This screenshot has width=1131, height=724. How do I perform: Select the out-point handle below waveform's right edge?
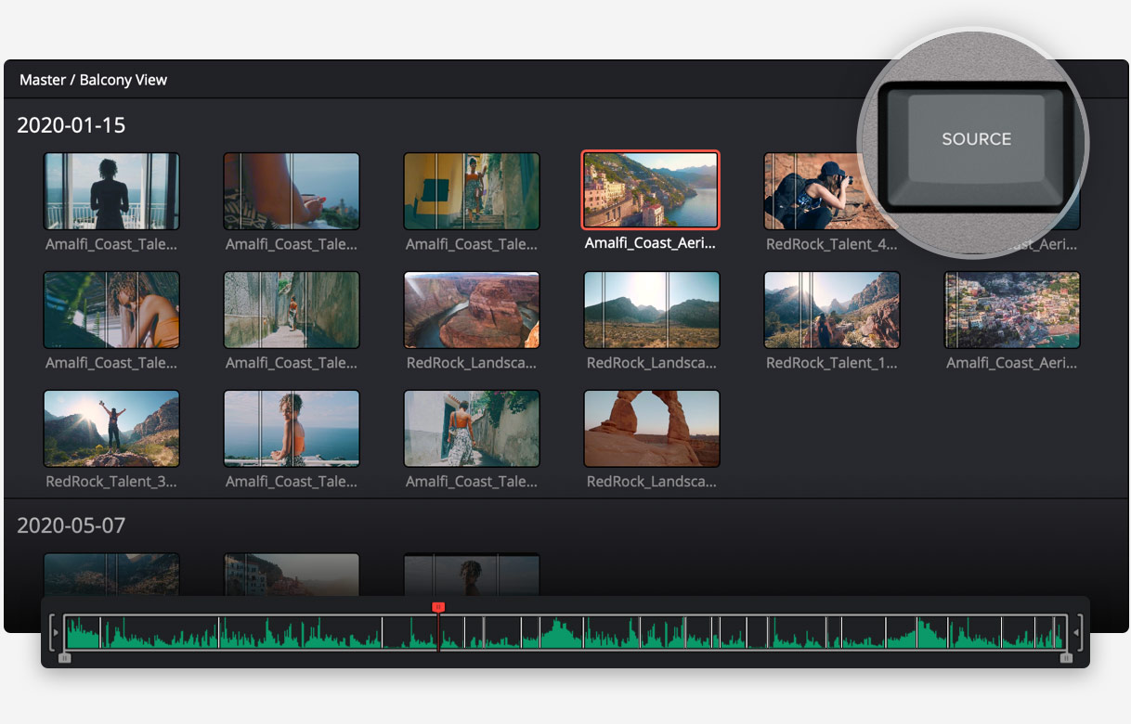[1066, 658]
